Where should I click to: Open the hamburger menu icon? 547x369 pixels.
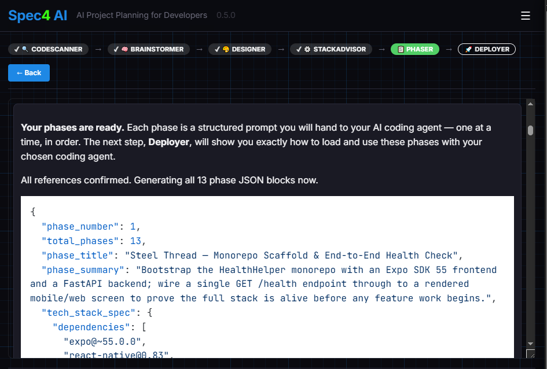tap(526, 16)
